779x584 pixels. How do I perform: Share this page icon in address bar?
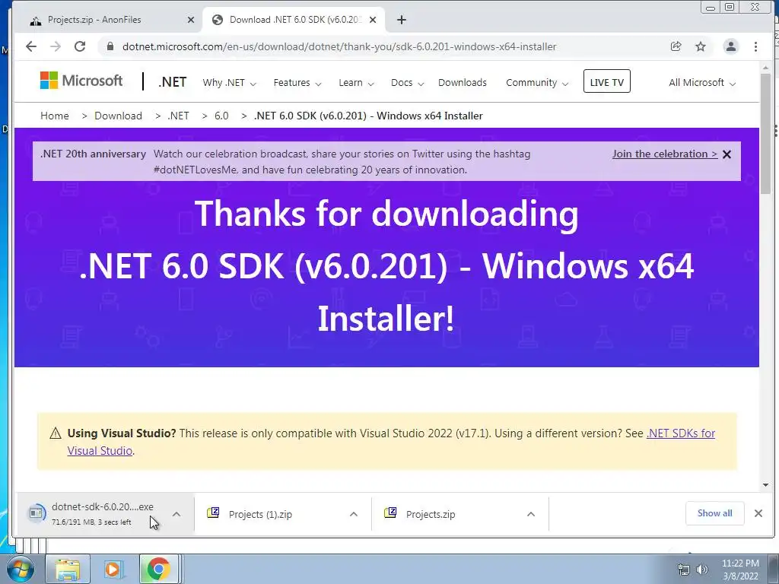point(676,46)
